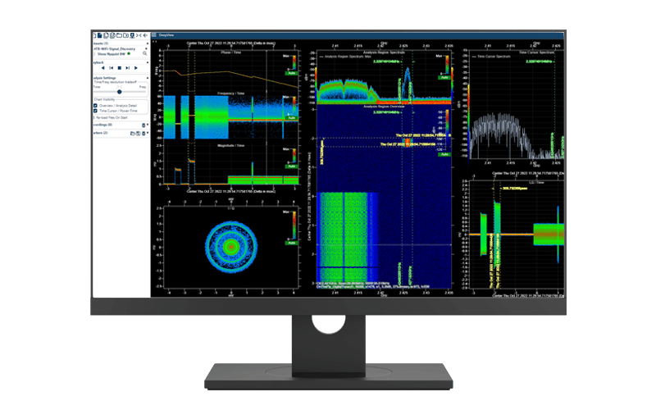Screen dimensions: 656x410
Task: Click the magnifier search icon beside the dataset
Action: [145, 53]
